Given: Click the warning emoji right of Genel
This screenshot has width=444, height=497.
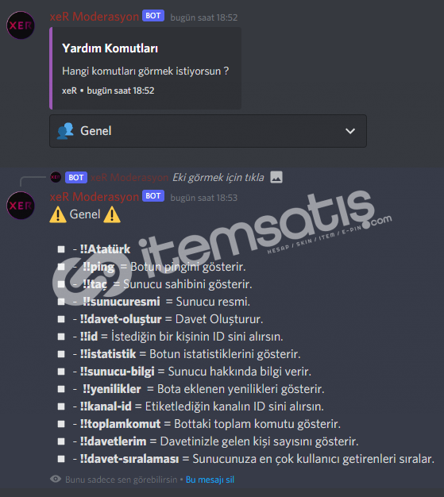Looking at the screenshot, I should pos(112,214).
